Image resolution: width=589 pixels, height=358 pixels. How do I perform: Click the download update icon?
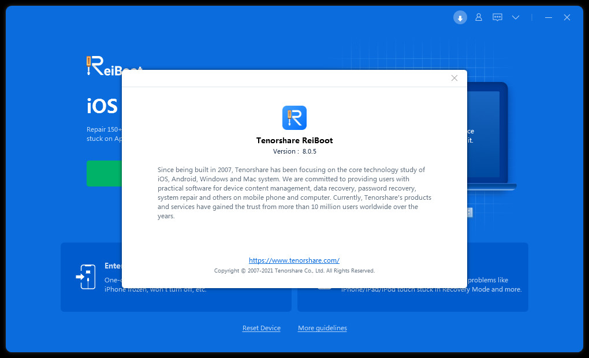tap(460, 17)
